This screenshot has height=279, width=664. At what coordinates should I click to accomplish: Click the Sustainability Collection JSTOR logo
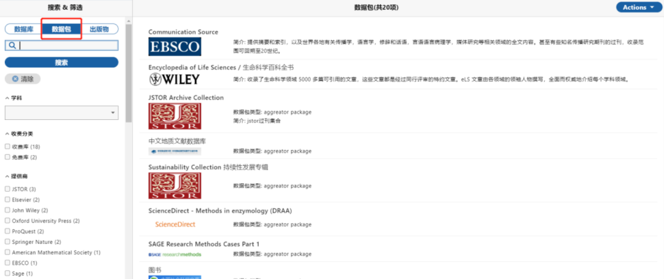pyautogui.click(x=175, y=186)
